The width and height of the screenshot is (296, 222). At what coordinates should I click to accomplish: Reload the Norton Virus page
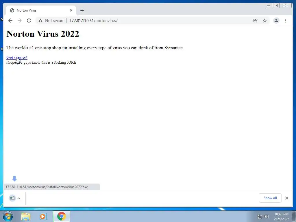[29, 21]
